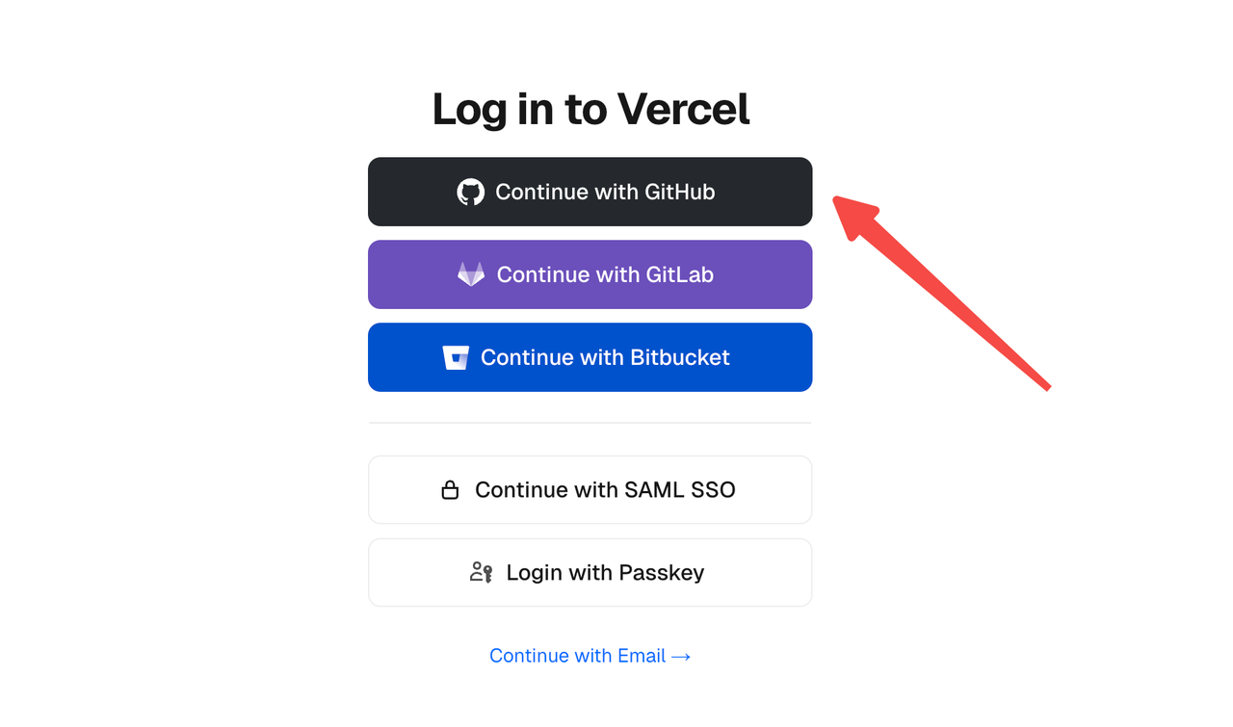This screenshot has height=727, width=1233.
Task: Click the word "GitHub" in the dark button
Action: 680,192
